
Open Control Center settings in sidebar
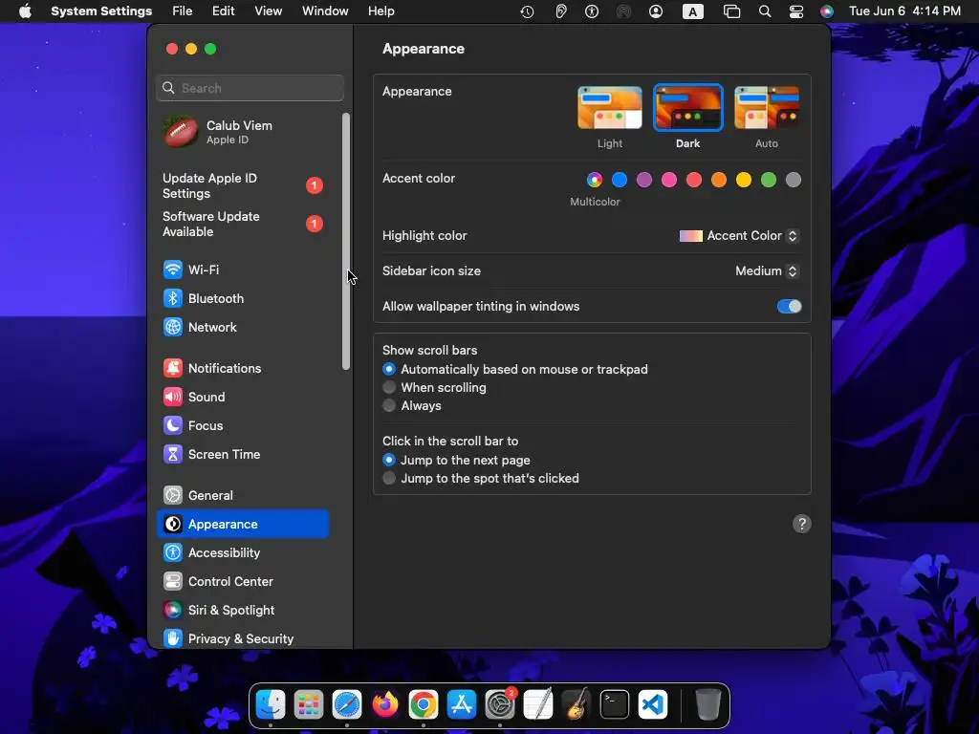coord(242,582)
